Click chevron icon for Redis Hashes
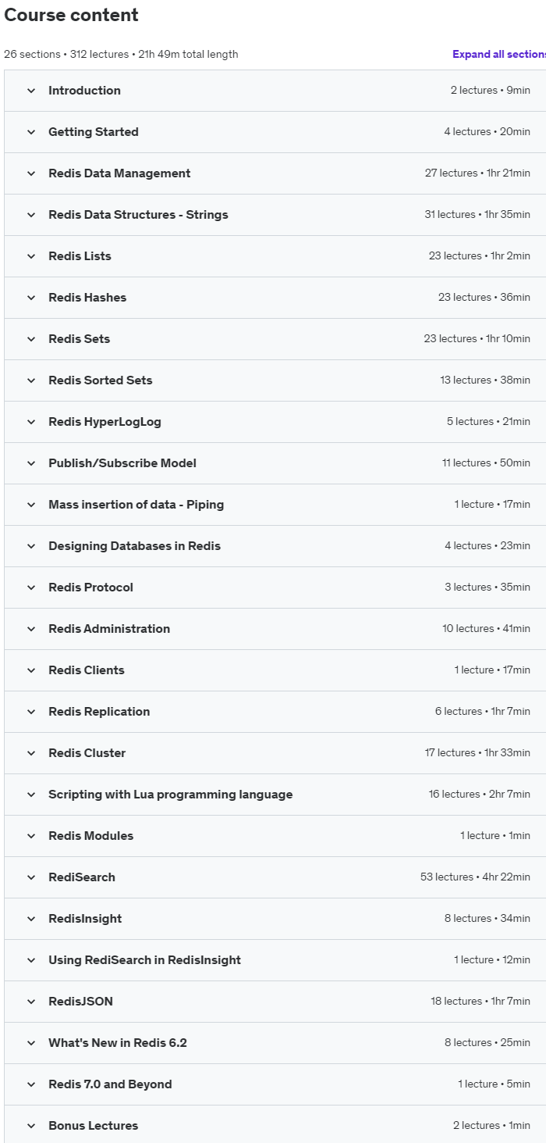The image size is (546, 1143). click(x=31, y=298)
